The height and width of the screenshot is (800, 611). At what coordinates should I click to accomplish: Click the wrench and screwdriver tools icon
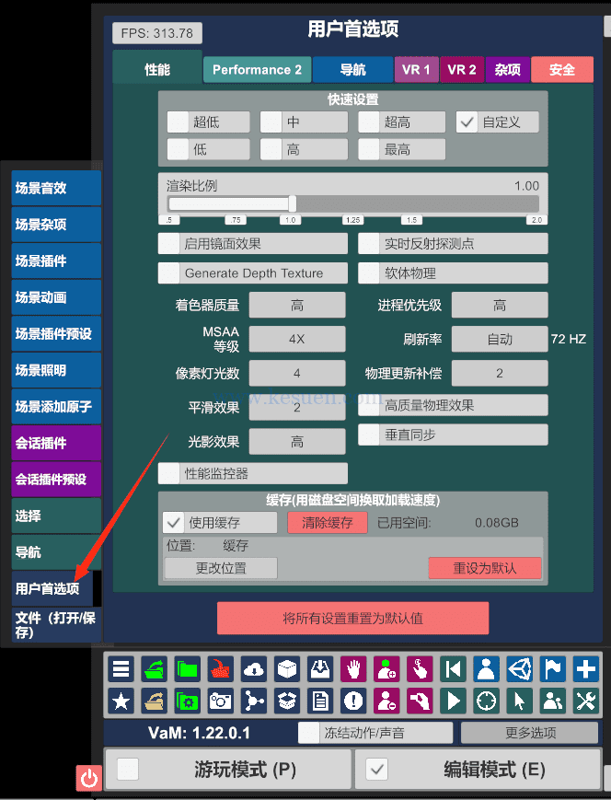coord(585,701)
